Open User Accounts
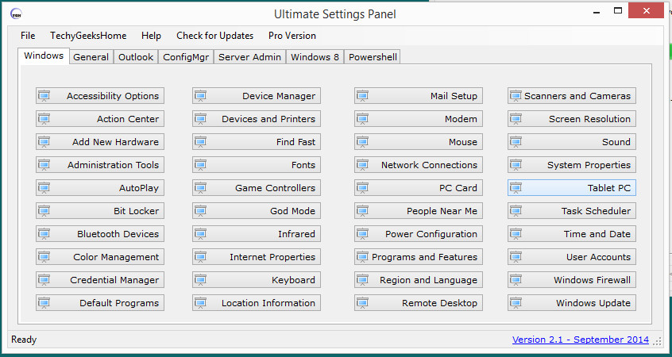This screenshot has width=672, height=357. tap(572, 257)
